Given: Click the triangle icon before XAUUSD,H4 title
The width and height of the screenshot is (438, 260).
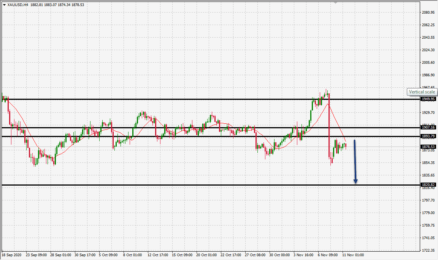Looking at the screenshot, I should pyautogui.click(x=4, y=5).
